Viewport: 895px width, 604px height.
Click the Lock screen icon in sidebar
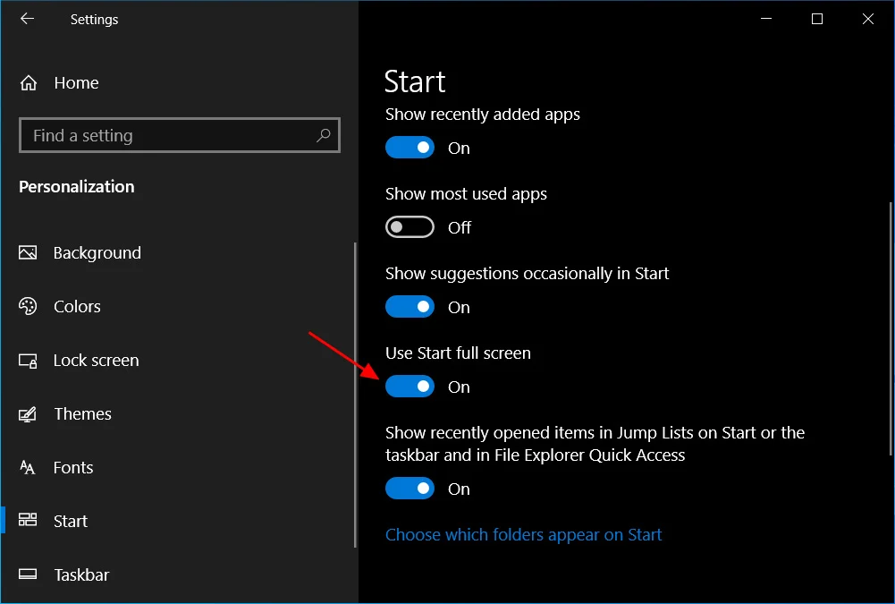coord(28,360)
